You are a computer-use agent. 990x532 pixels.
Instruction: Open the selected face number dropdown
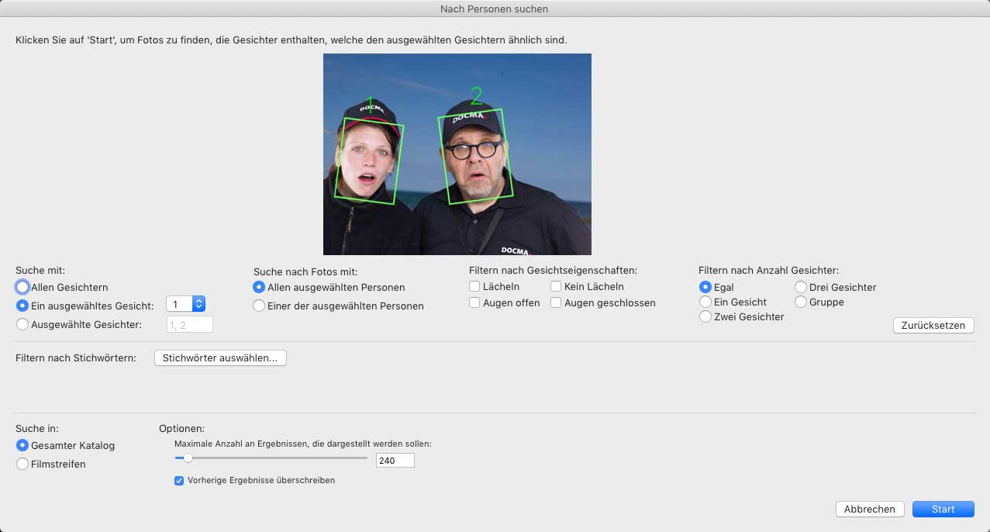[x=186, y=305]
